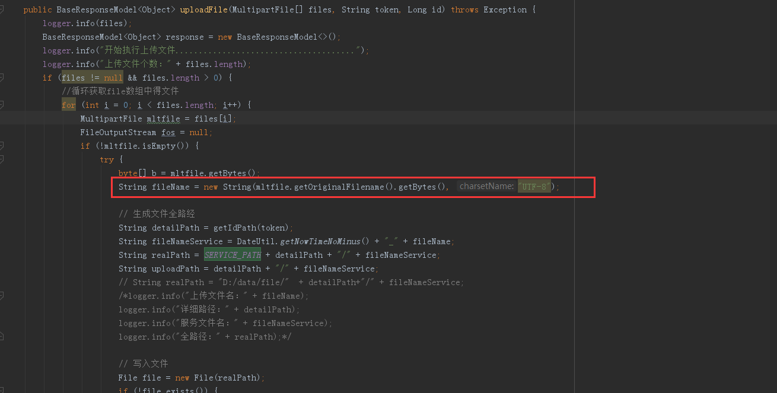The height and width of the screenshot is (393, 777).
Task: Click 'new File(realPath)' expression
Action: point(218,378)
